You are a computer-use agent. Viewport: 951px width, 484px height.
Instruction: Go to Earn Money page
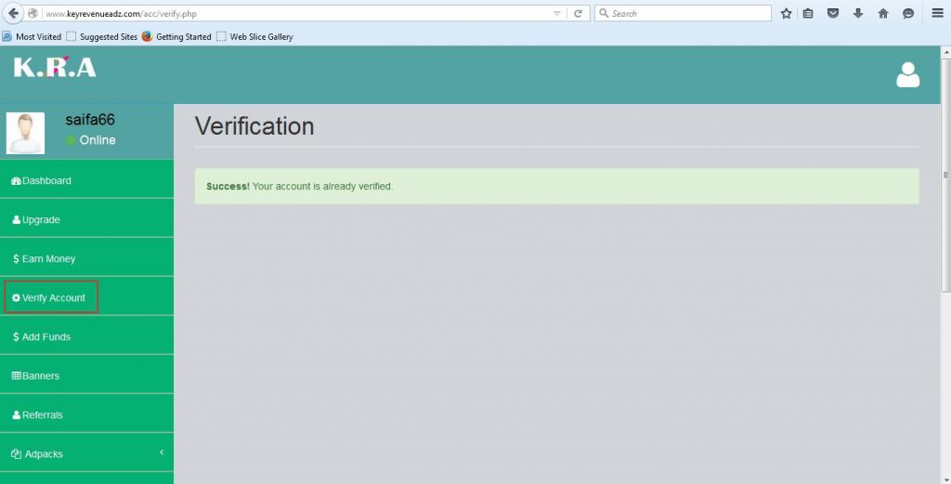click(48, 259)
